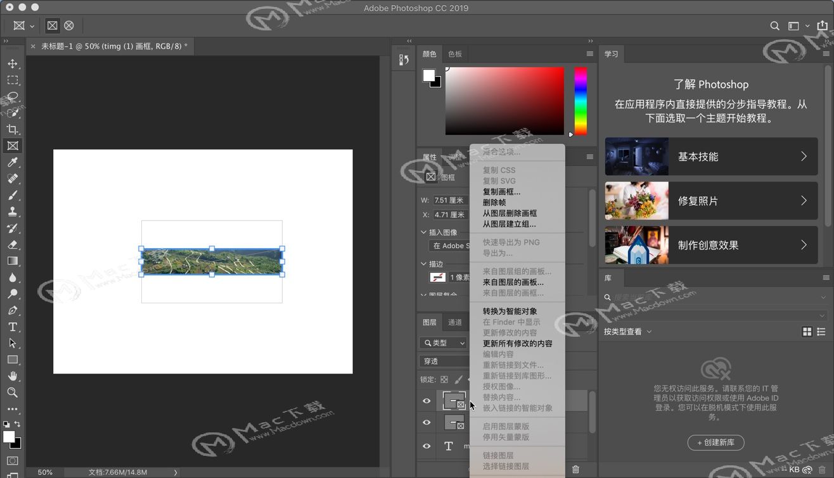Hide the second frame layer eye
The height and width of the screenshot is (478, 834).
(x=427, y=422)
